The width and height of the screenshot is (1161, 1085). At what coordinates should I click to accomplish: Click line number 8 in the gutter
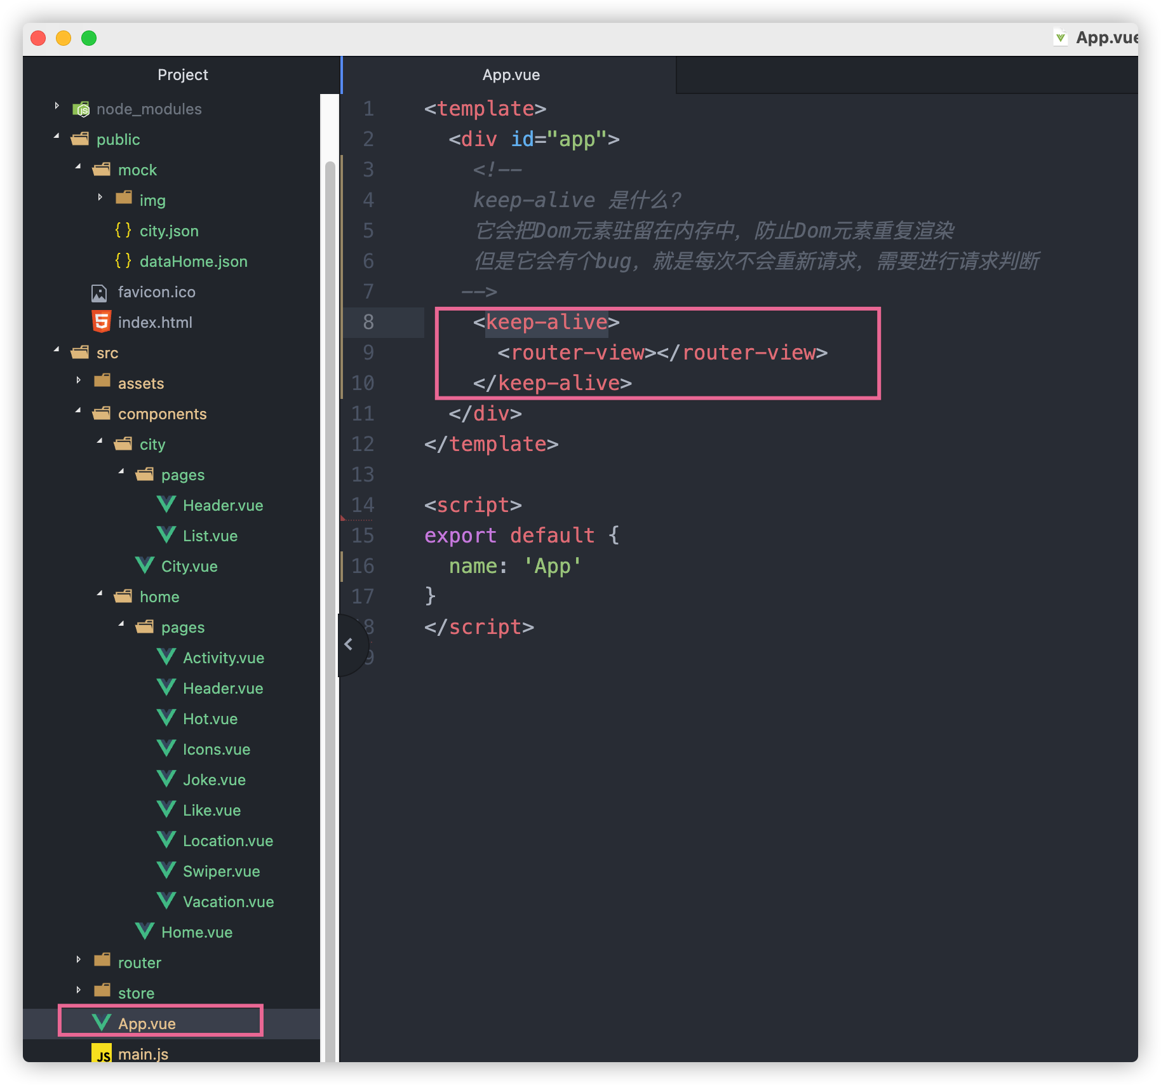click(368, 322)
